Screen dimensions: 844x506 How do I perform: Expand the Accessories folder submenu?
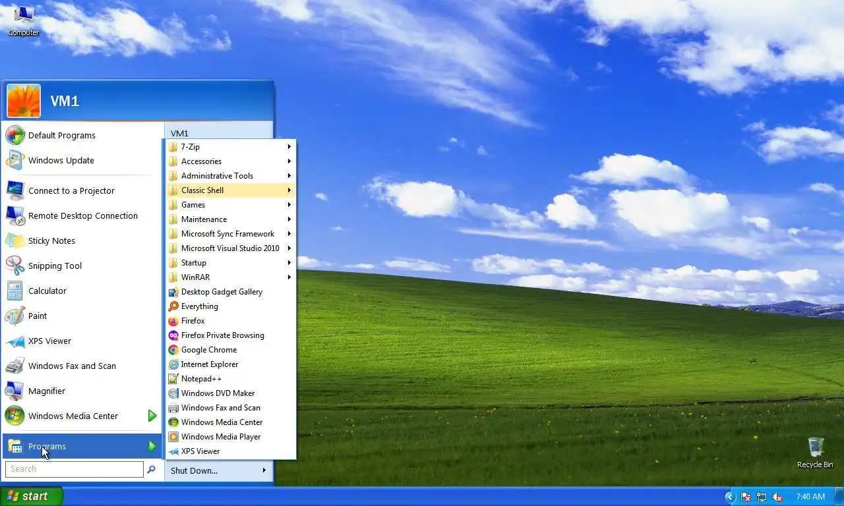(x=230, y=161)
